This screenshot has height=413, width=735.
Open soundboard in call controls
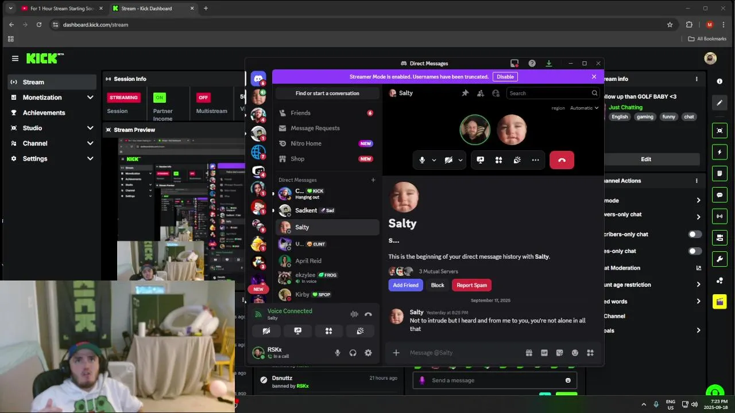pyautogui.click(x=517, y=160)
